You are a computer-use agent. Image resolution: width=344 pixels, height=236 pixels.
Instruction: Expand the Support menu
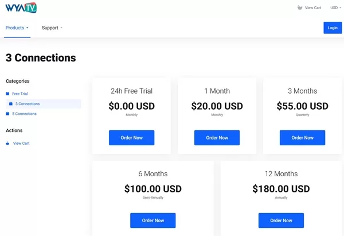52,28
